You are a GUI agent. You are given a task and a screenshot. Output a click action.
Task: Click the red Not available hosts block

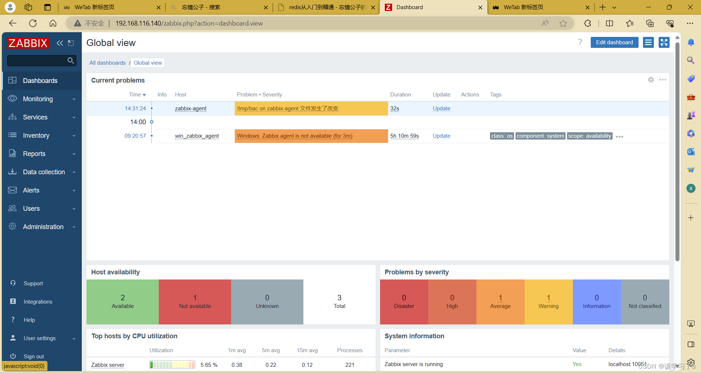[195, 302]
